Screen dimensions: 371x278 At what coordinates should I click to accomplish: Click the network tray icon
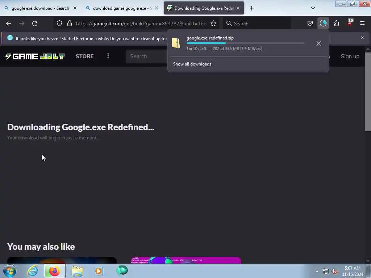[326, 271]
